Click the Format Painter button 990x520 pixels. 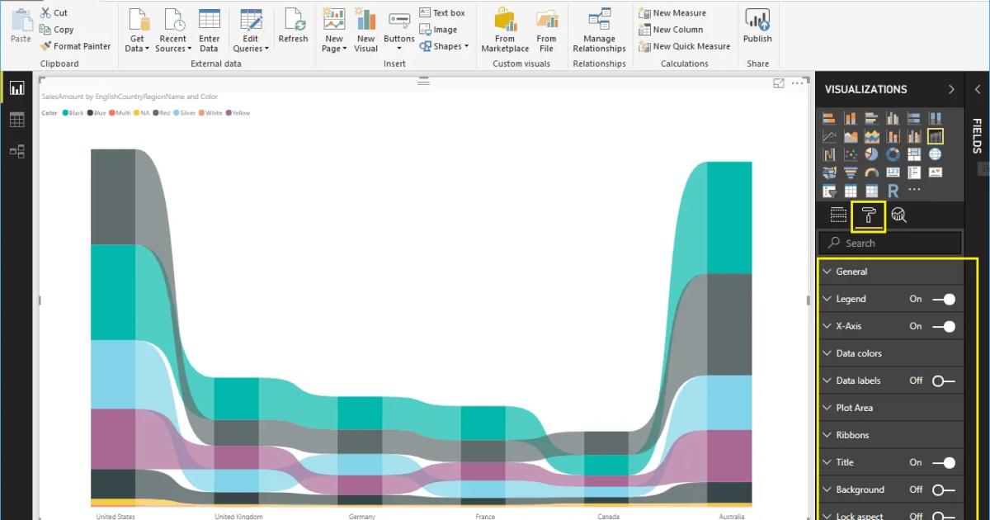(75, 46)
